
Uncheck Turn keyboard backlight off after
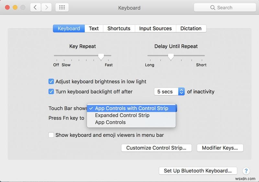point(51,92)
